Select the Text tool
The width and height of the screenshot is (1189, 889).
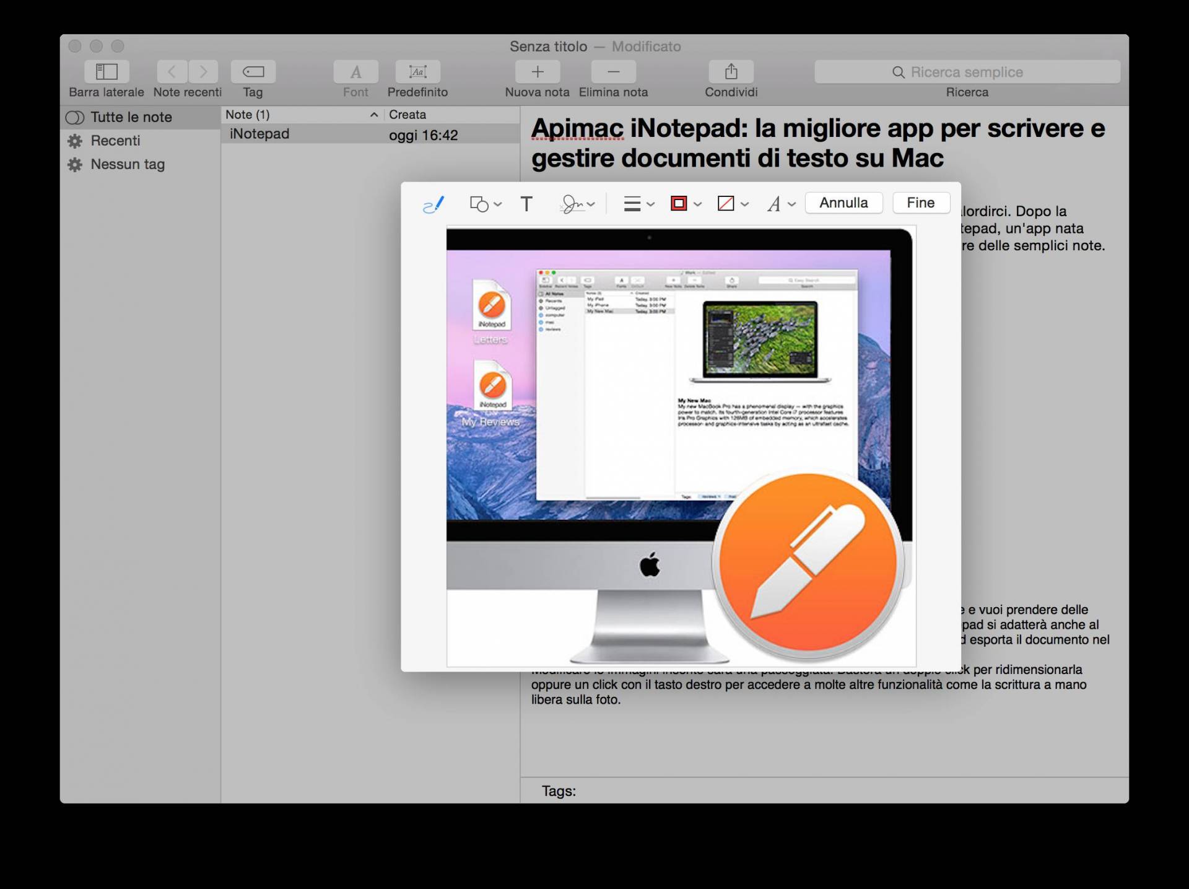pos(526,204)
